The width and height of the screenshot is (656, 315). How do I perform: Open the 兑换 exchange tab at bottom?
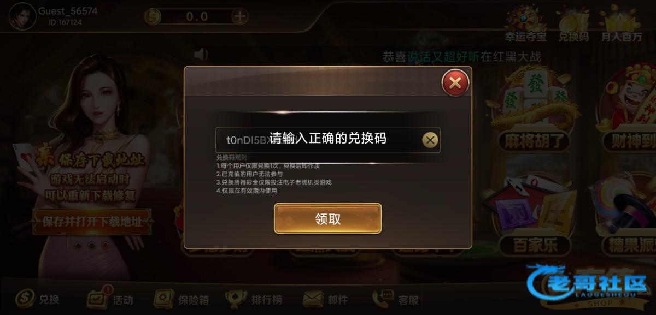(x=37, y=299)
